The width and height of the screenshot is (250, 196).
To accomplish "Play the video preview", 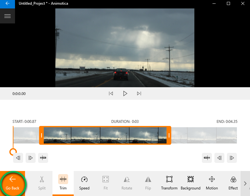I will click(x=125, y=93).
